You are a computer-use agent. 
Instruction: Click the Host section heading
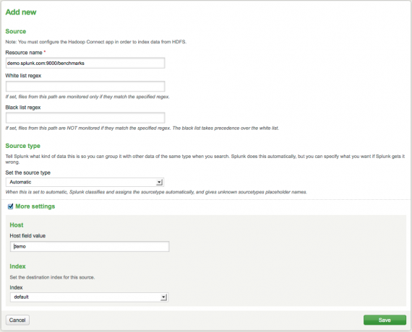[x=17, y=225]
